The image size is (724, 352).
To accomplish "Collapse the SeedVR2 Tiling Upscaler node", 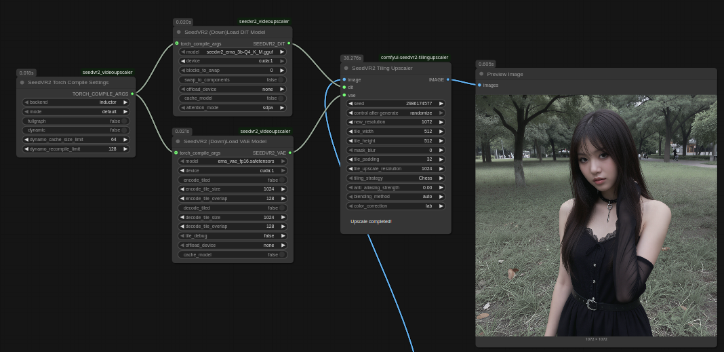I will (346, 68).
